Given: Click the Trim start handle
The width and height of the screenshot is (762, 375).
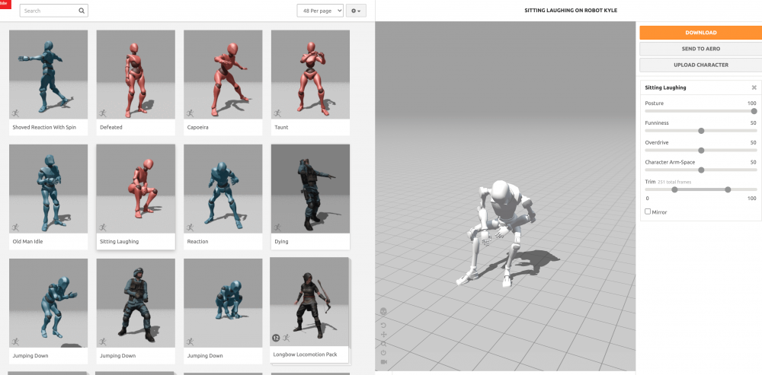Looking at the screenshot, I should pos(674,189).
